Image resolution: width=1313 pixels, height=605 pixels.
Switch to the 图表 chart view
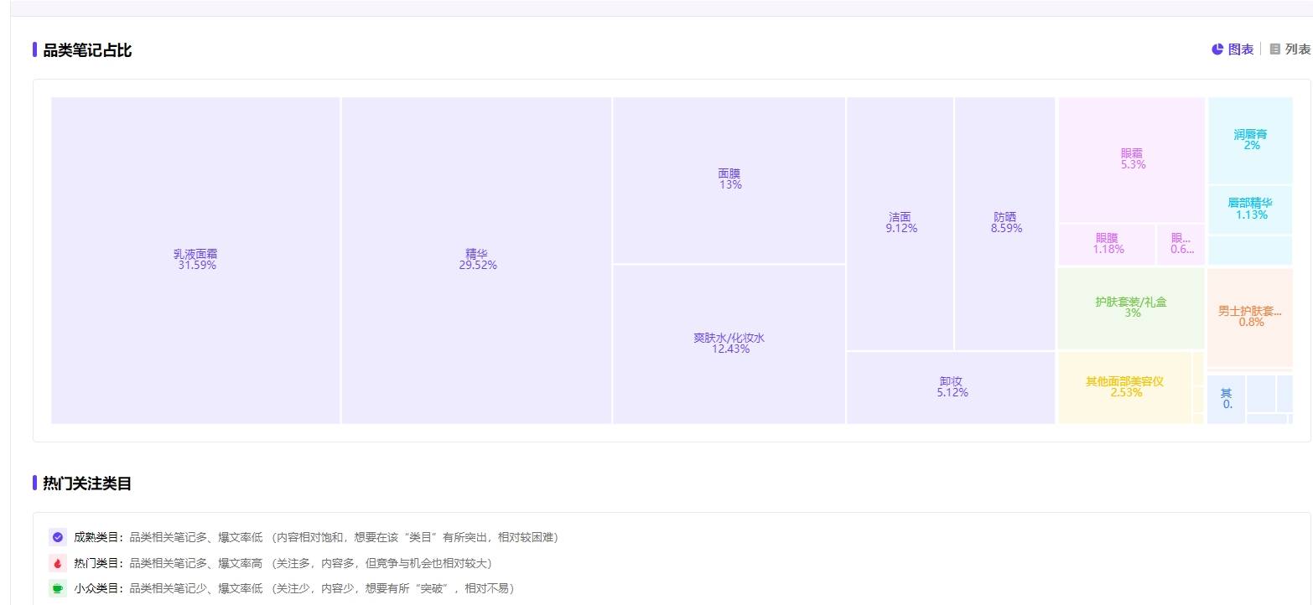click(1233, 49)
